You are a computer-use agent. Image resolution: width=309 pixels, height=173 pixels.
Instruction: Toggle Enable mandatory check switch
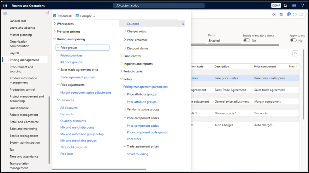[247, 40]
